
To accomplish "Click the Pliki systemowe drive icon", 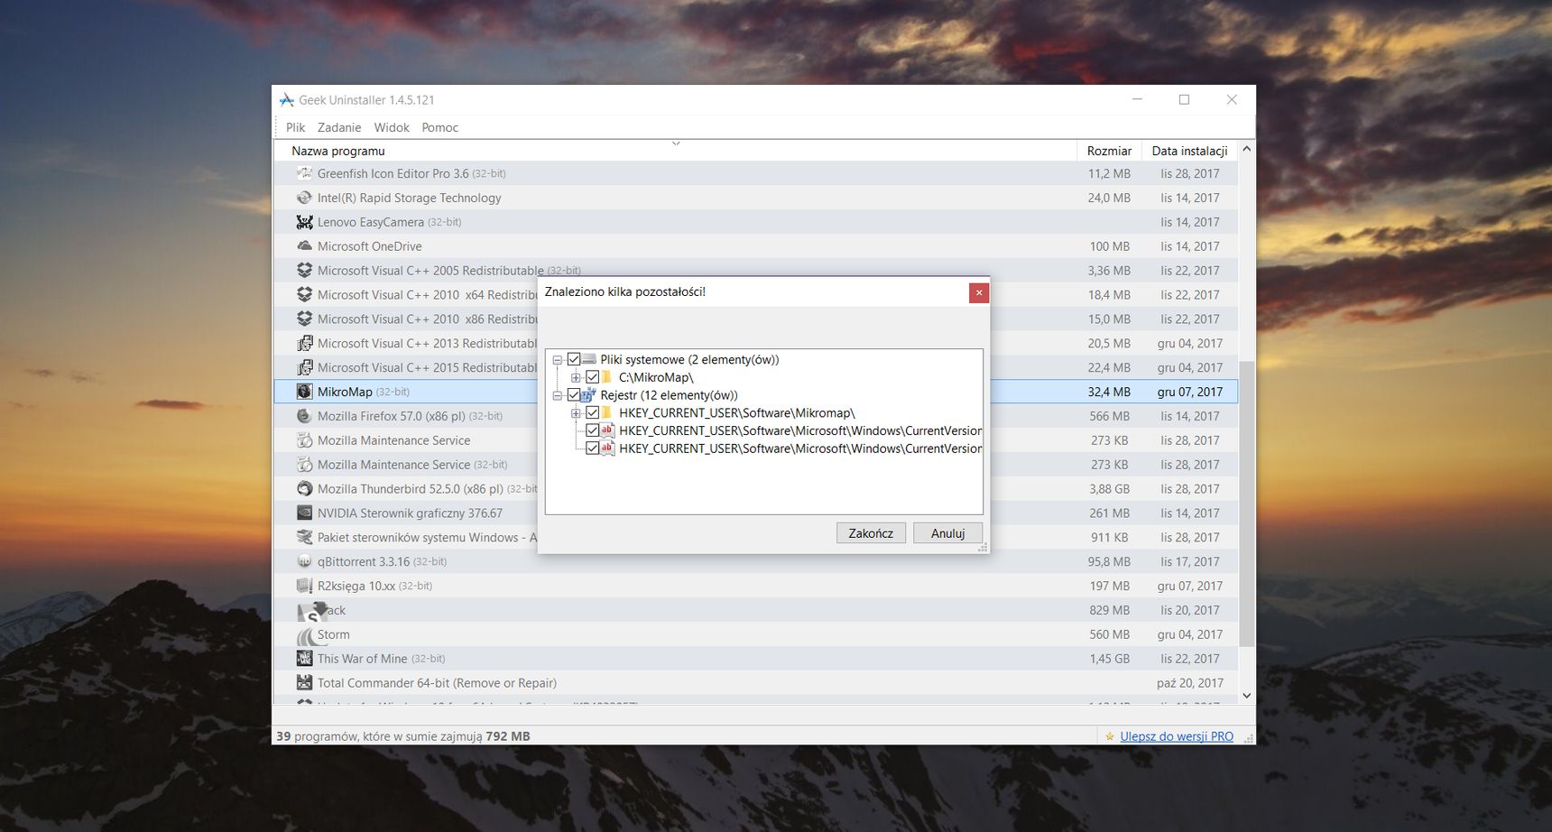I will tap(589, 359).
